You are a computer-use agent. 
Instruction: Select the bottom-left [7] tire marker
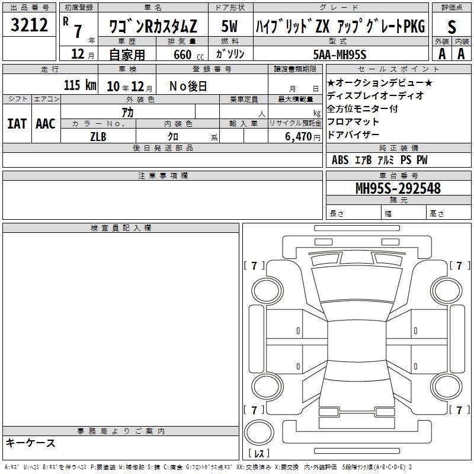[x=254, y=410]
